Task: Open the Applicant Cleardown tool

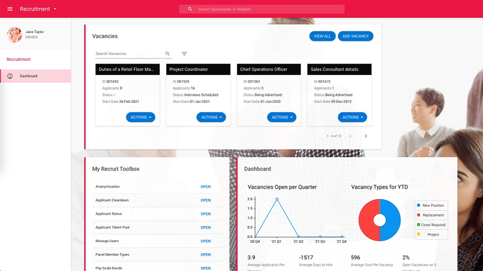Action: point(206,200)
